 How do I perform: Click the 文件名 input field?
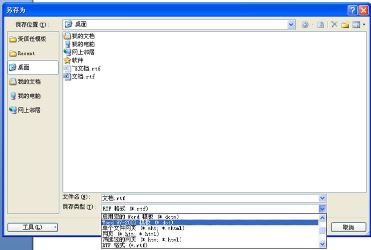(x=210, y=198)
